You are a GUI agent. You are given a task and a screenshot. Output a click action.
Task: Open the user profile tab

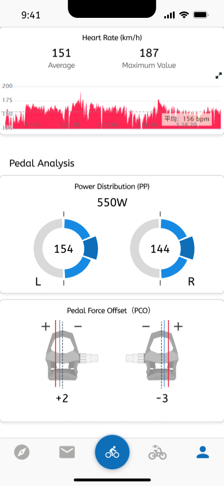pos(203,452)
